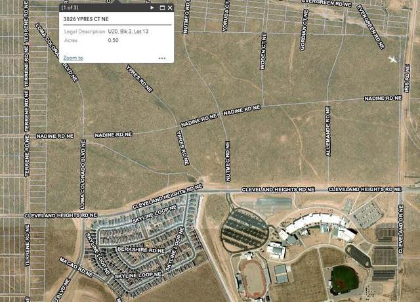The image size is (420, 302).
Task: Select the WODEN CT NE label
Action: click(x=263, y=51)
